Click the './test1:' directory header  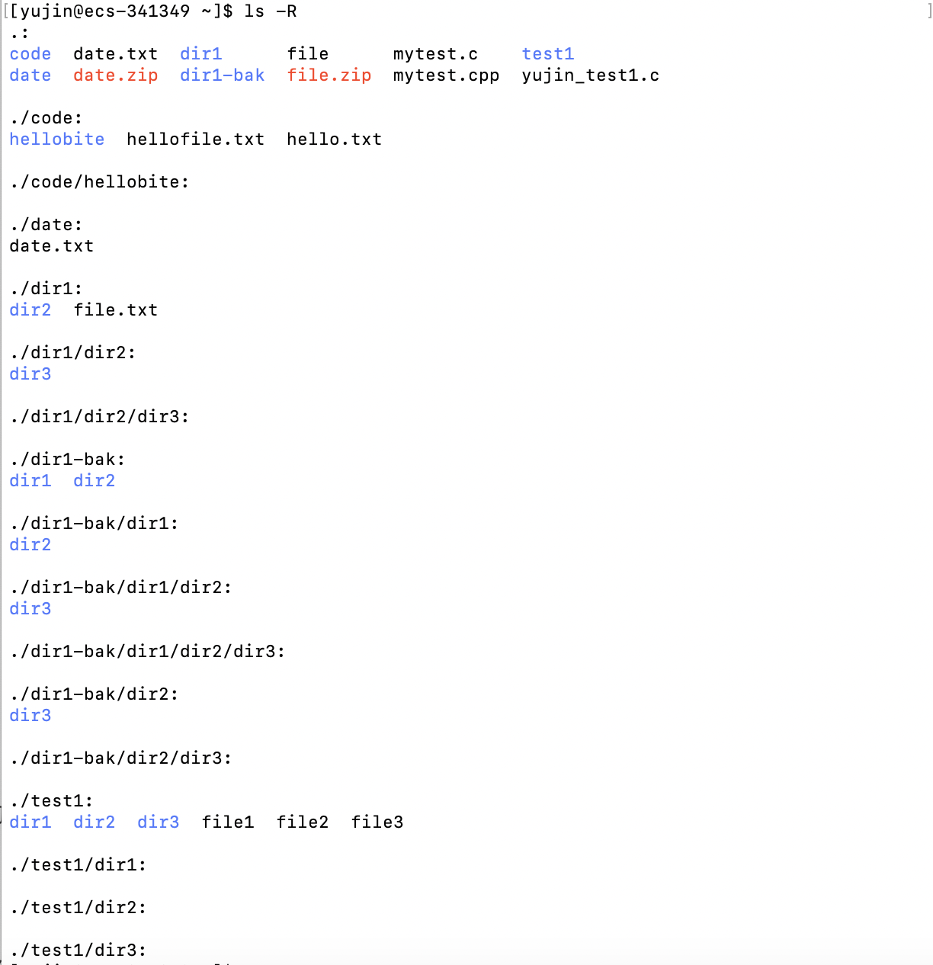[52, 801]
